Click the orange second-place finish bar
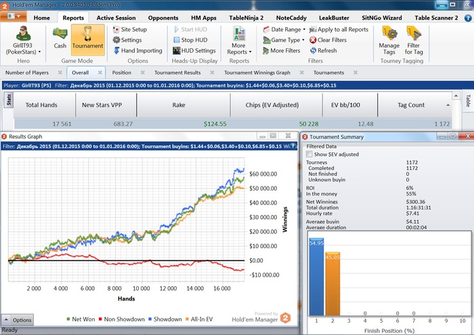474x335 pixels. click(332, 283)
